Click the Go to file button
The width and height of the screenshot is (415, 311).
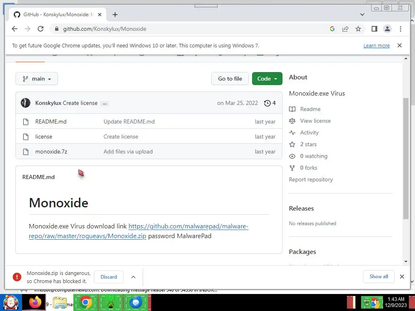[230, 79]
